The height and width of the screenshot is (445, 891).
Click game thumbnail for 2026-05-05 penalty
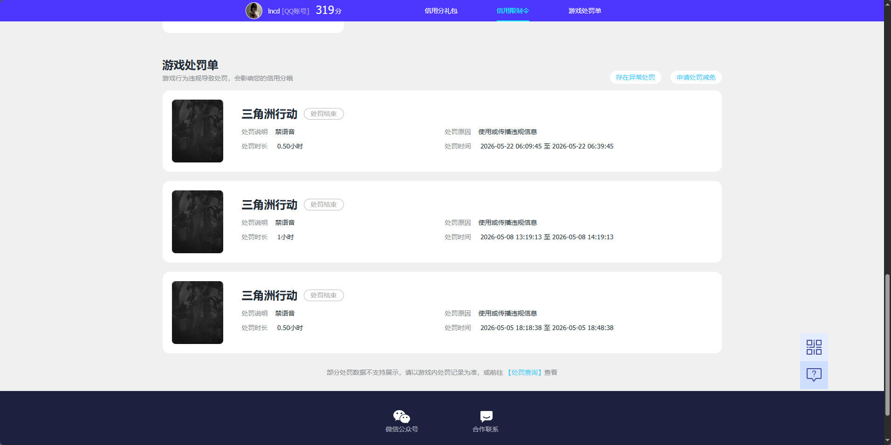point(198,312)
